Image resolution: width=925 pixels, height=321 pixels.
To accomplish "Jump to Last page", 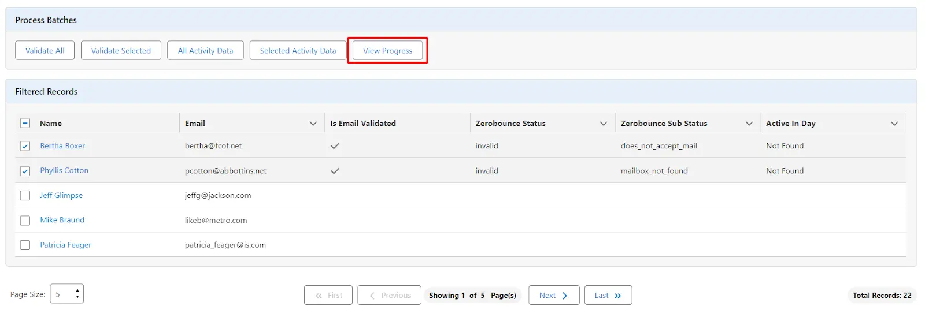I will click(x=608, y=296).
